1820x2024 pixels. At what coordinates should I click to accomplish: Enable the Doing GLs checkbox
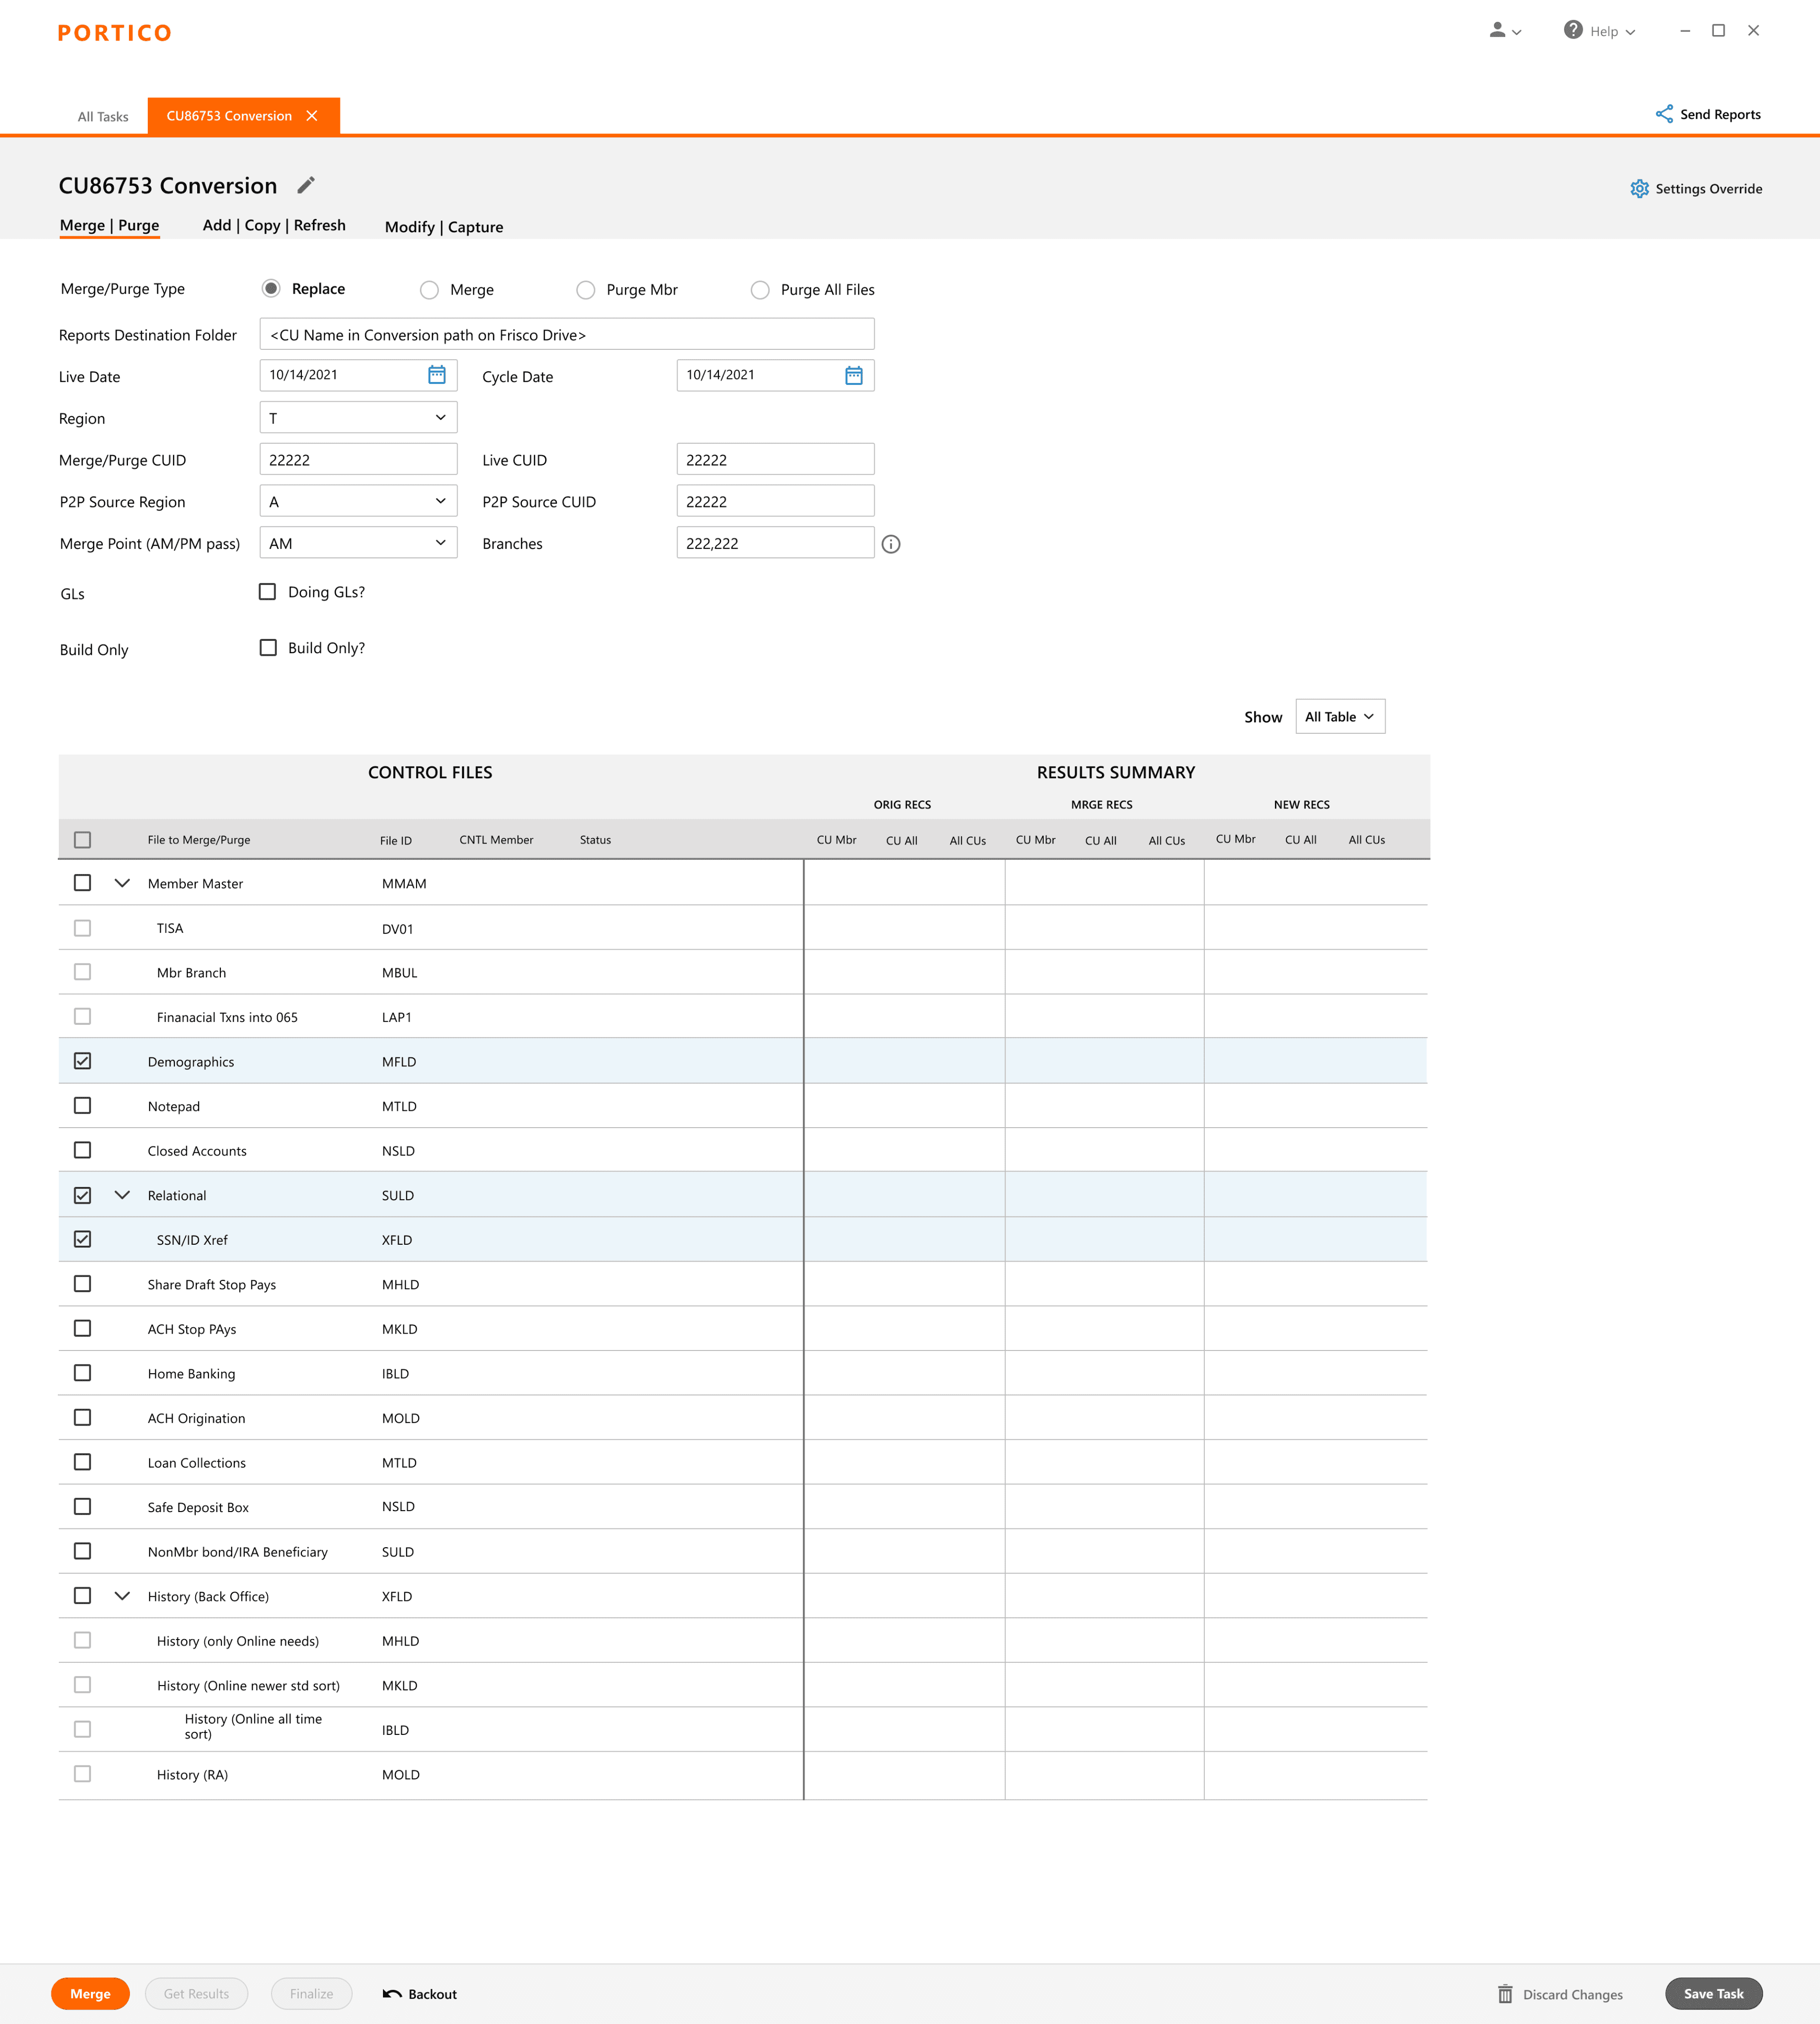[268, 592]
